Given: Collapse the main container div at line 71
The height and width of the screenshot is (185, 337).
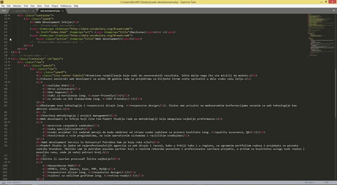Looking at the screenshot, I should (9, 59).
